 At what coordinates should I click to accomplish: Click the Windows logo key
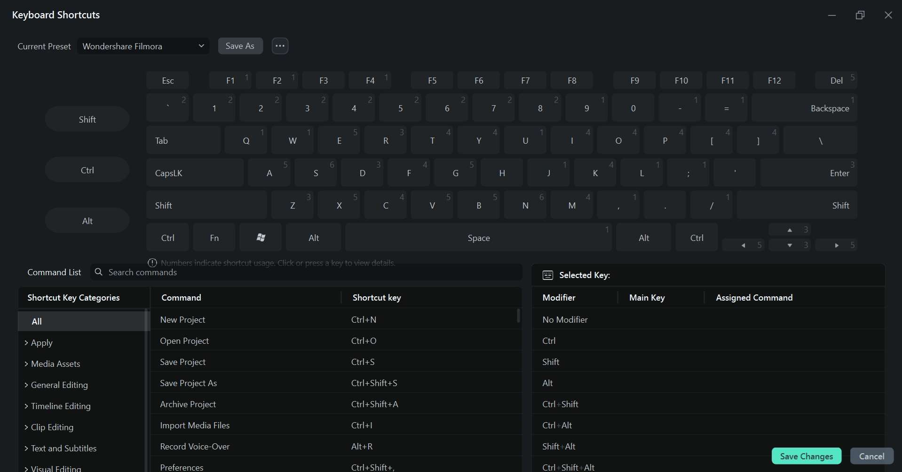261,238
